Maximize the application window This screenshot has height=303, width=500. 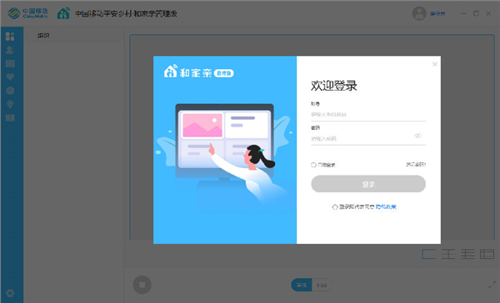[476, 13]
